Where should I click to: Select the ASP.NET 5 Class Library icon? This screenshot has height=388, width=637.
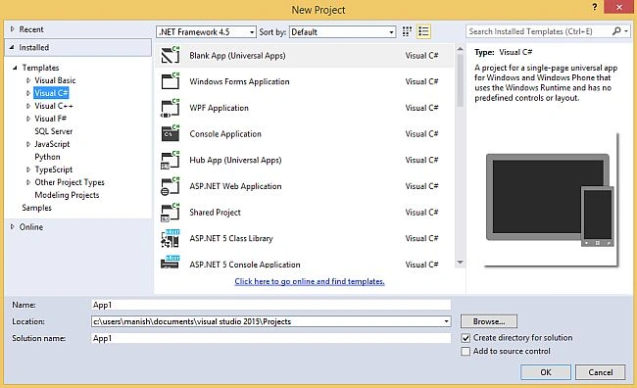[171, 238]
